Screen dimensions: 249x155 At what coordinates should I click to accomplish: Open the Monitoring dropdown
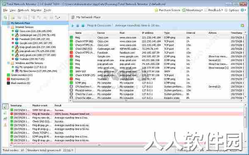[192, 10]
